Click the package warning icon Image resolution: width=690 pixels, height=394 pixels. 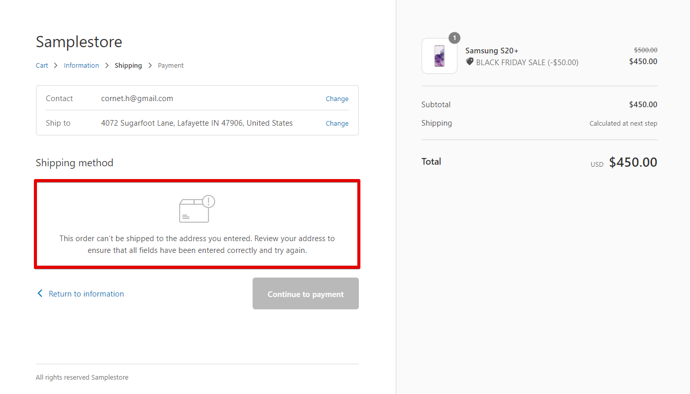click(197, 209)
